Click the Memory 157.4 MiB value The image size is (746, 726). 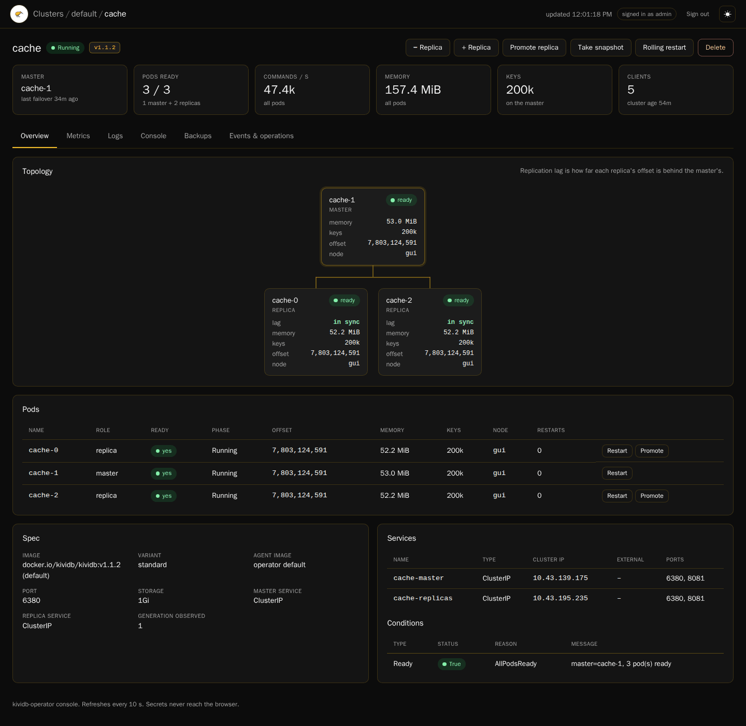click(413, 90)
